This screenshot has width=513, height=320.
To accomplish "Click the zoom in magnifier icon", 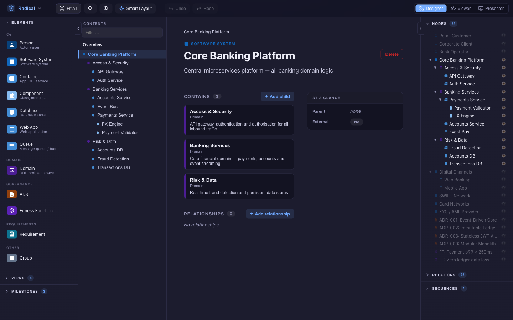I will click(x=106, y=9).
